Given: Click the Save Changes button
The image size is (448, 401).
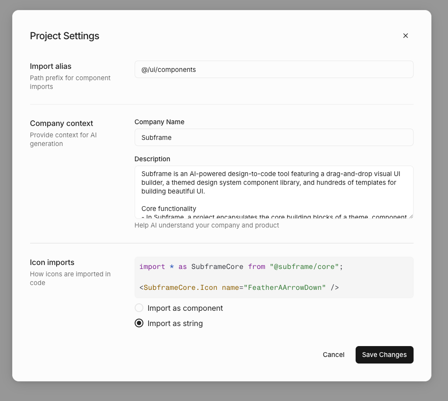Looking at the screenshot, I should [x=384, y=355].
